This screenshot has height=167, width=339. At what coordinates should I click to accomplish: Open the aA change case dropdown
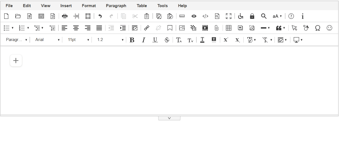277,16
